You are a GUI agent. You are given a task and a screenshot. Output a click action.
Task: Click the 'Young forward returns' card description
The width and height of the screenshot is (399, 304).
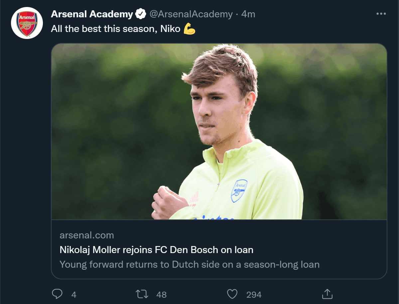(x=189, y=265)
